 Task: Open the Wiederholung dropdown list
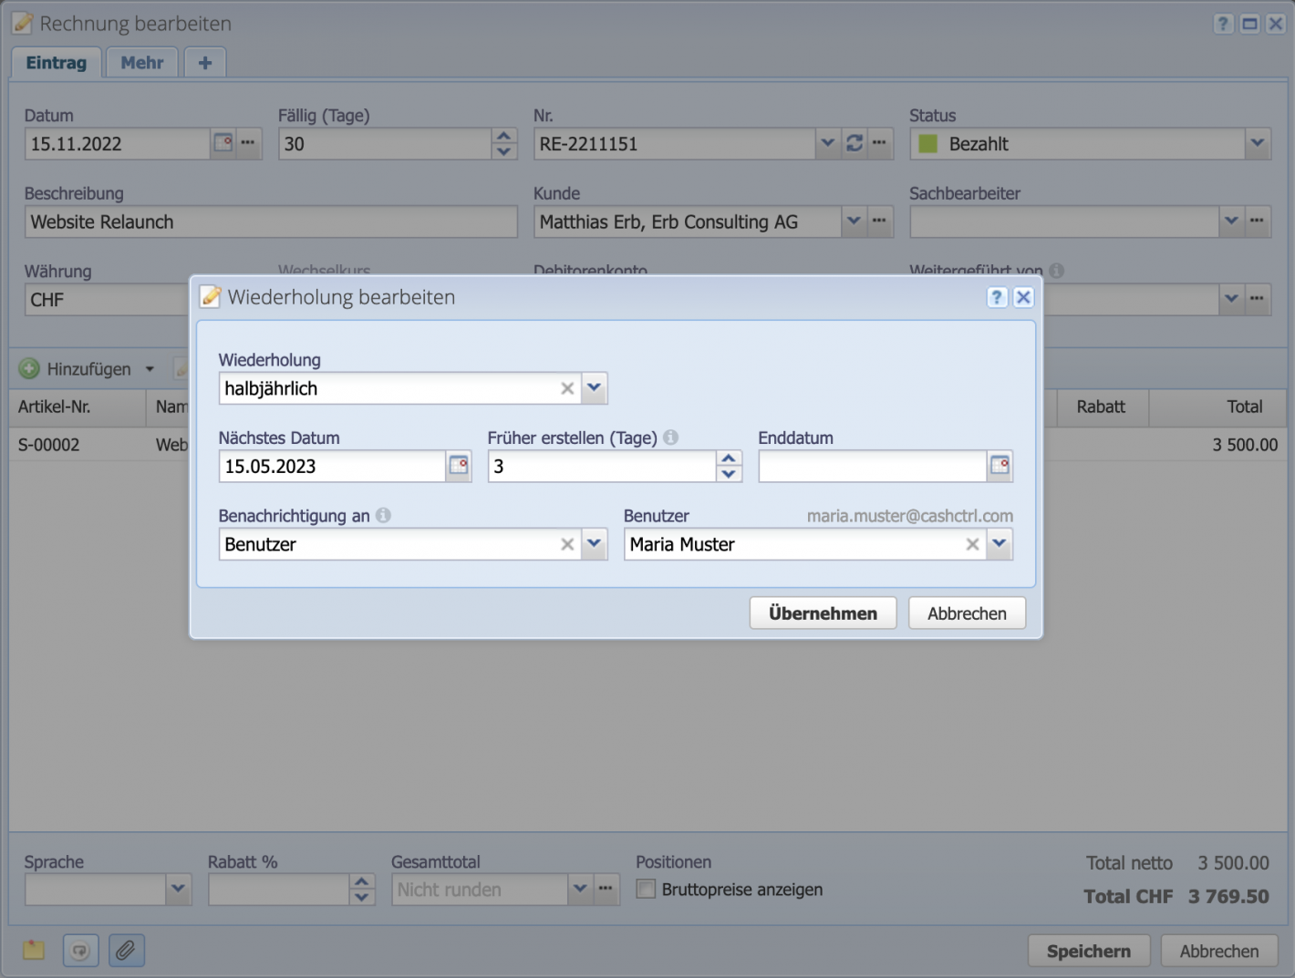(x=594, y=387)
